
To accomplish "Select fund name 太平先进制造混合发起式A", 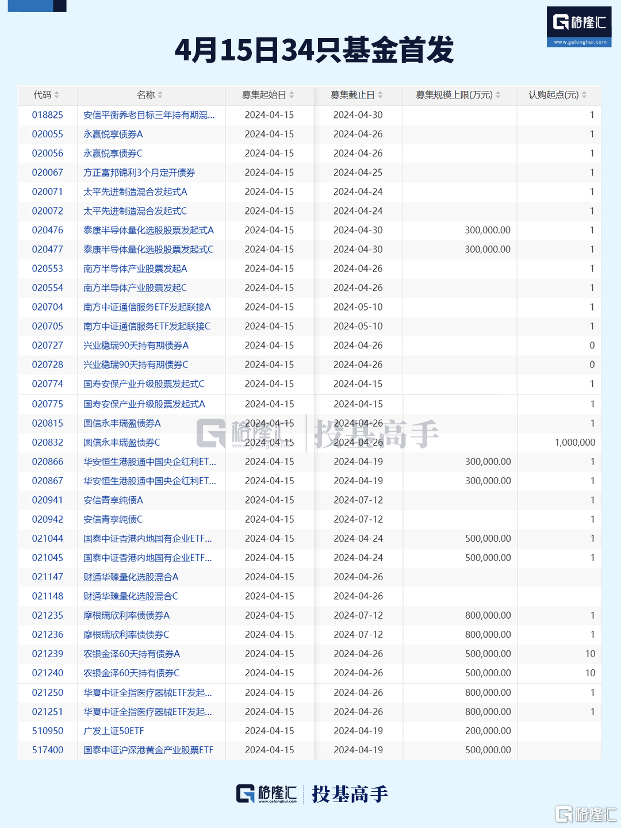I will (135, 191).
